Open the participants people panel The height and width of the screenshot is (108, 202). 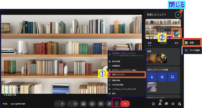160,104
